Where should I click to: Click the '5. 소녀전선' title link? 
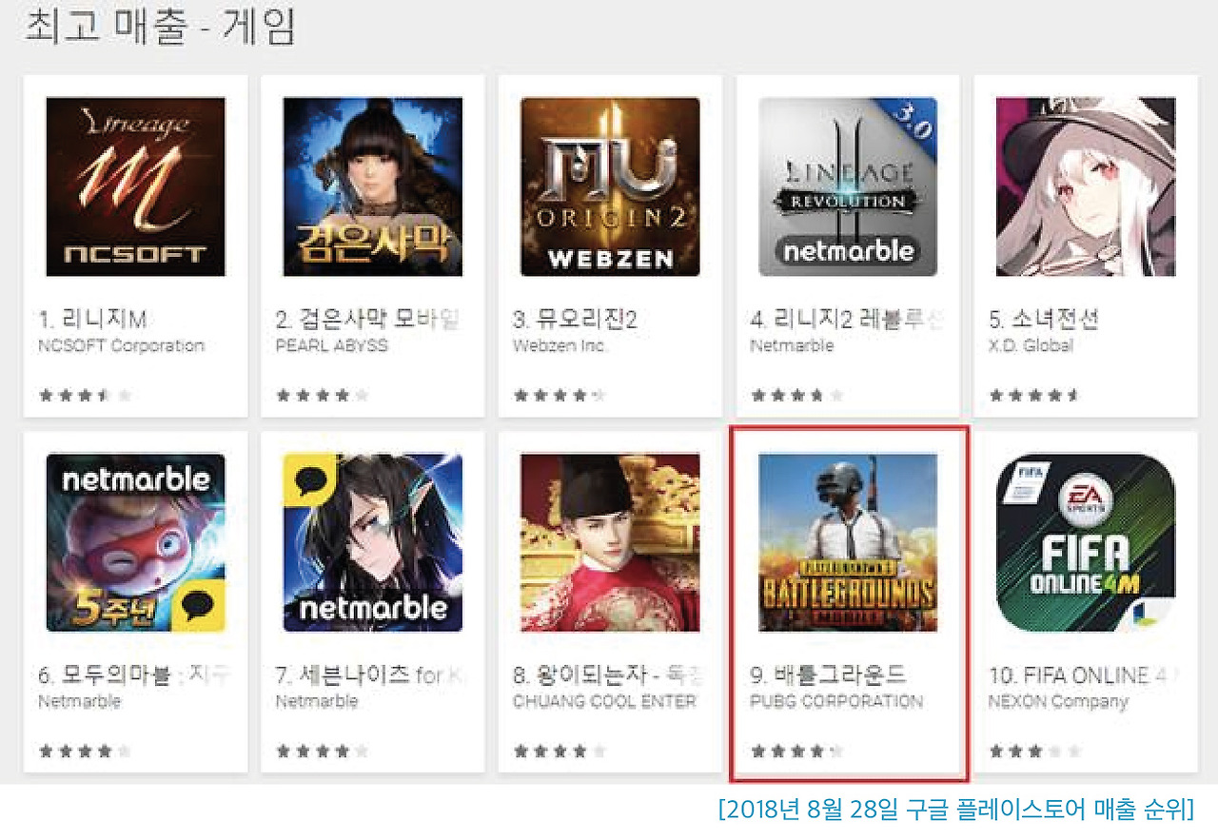[x=1044, y=320]
